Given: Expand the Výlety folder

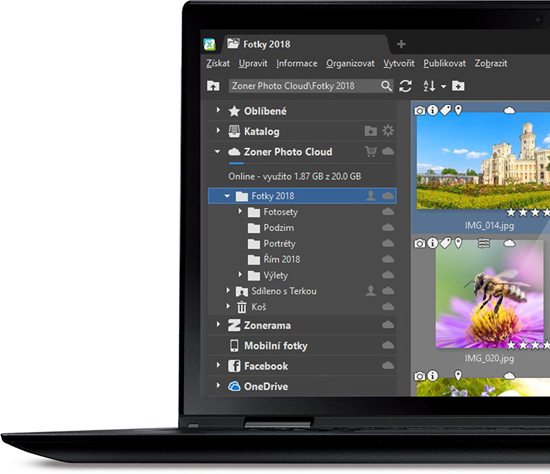Looking at the screenshot, I should (x=240, y=274).
